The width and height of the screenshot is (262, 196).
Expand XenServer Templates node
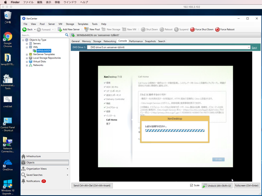(x=27, y=54)
